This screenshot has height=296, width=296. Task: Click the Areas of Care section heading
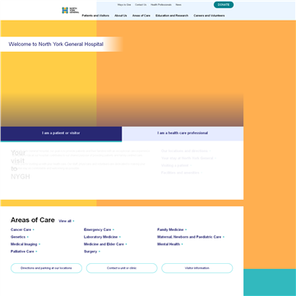[x=33, y=220]
